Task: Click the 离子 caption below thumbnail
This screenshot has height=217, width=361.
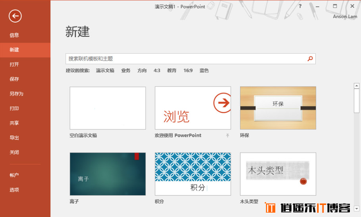Action: pos(74,202)
